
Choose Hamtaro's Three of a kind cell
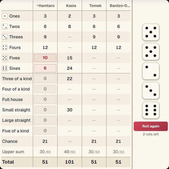(x=45, y=79)
